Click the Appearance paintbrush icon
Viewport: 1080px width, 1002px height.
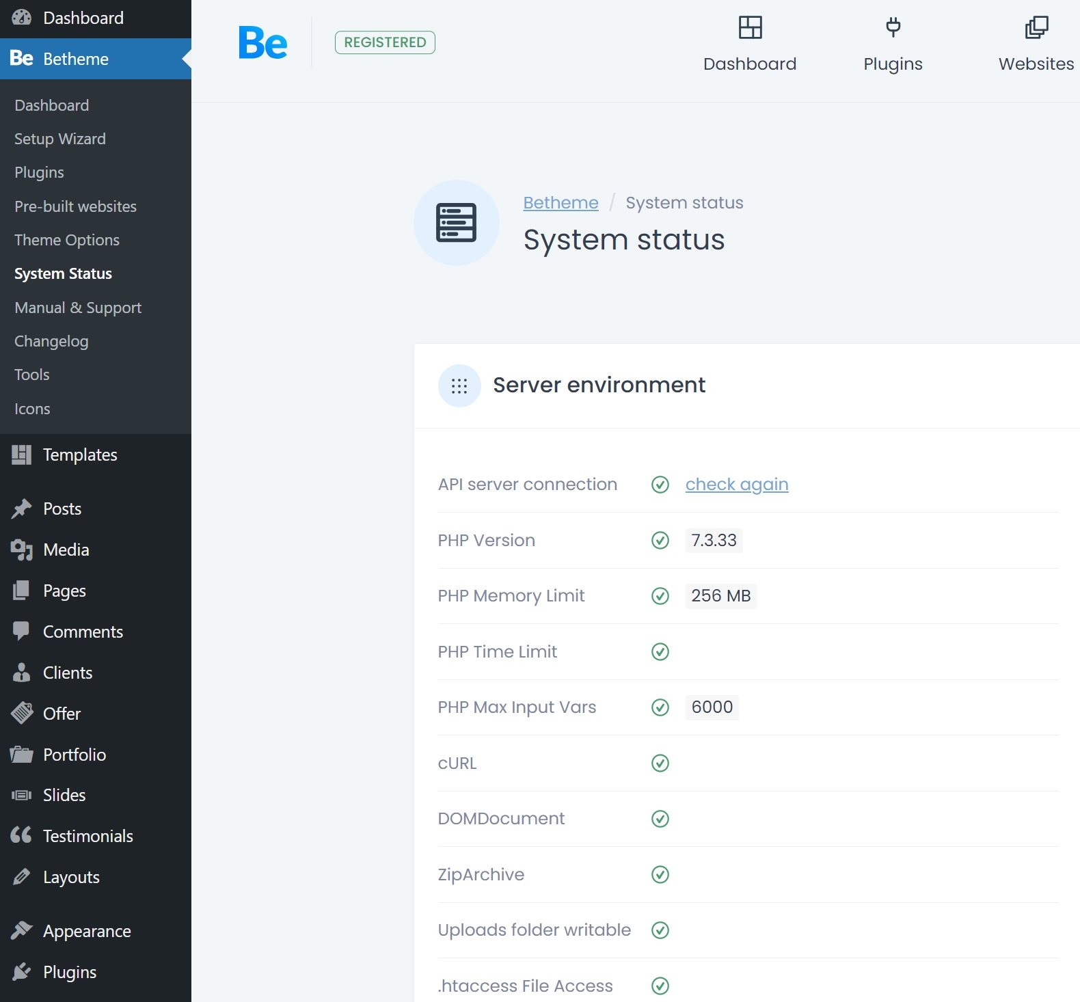(x=22, y=930)
